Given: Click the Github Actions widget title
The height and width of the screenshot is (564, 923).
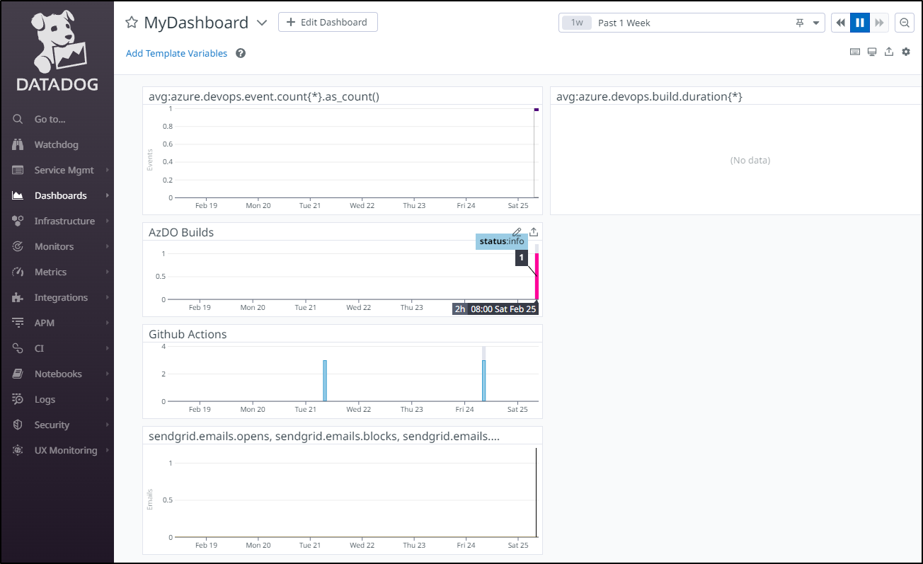Looking at the screenshot, I should pyautogui.click(x=188, y=334).
